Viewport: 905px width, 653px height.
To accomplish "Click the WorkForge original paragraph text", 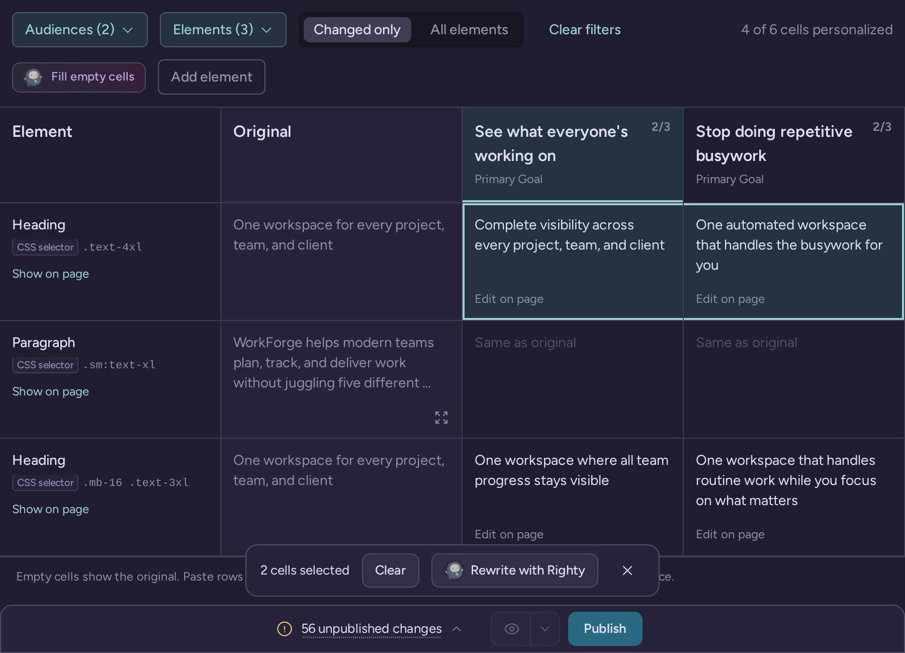I will click(333, 363).
